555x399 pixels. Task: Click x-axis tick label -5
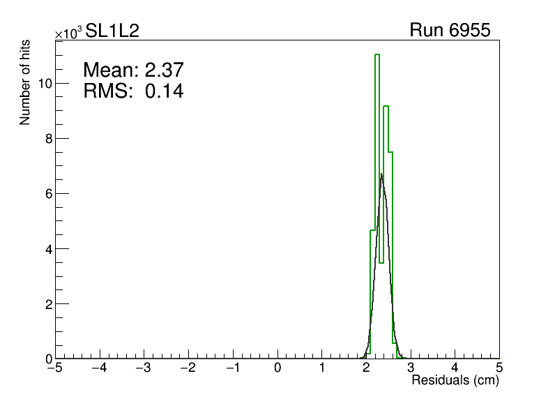55,368
